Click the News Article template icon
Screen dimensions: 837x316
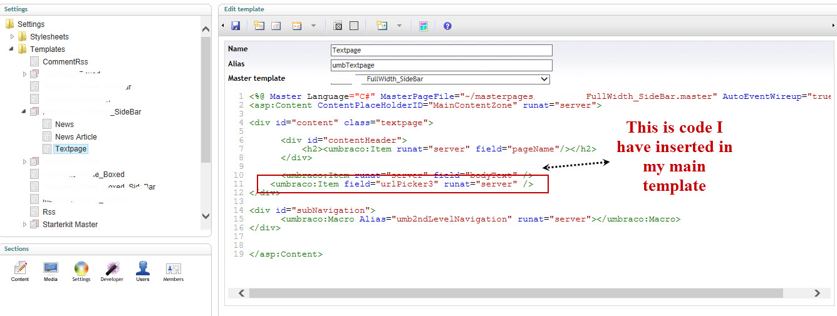(x=47, y=136)
